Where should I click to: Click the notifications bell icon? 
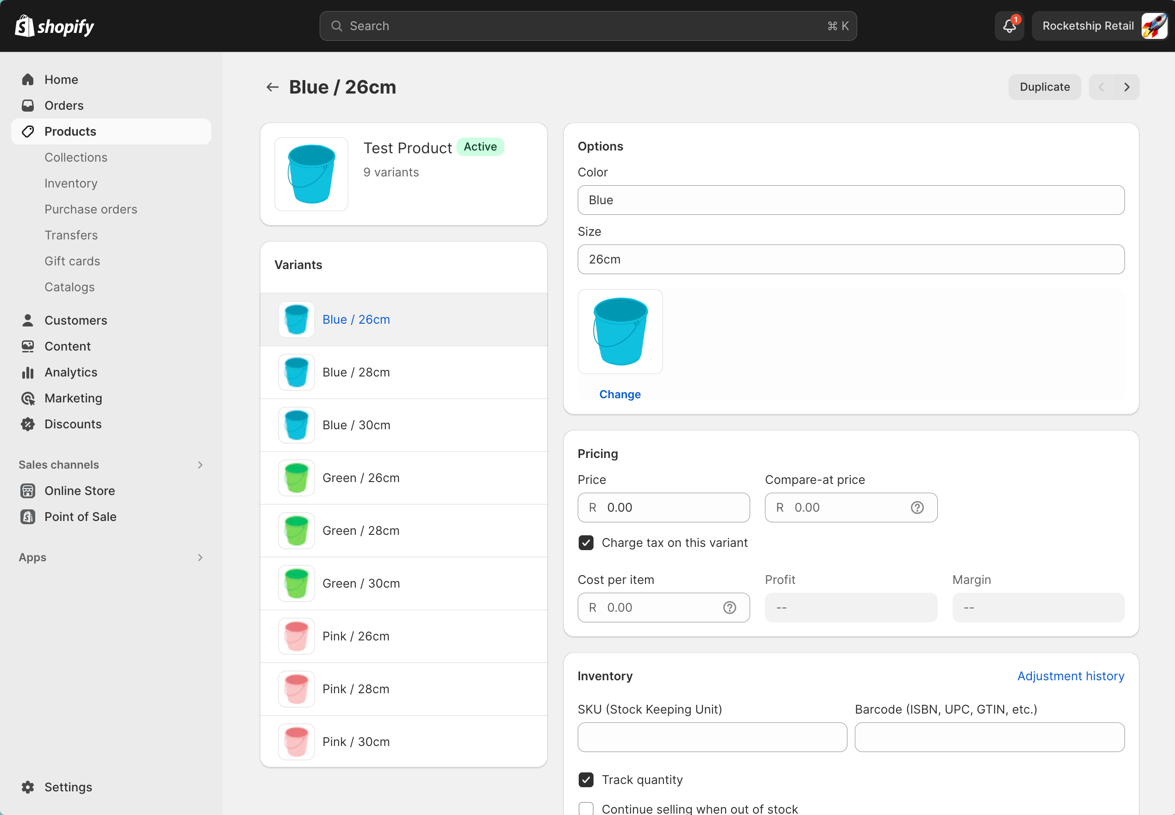(1009, 26)
